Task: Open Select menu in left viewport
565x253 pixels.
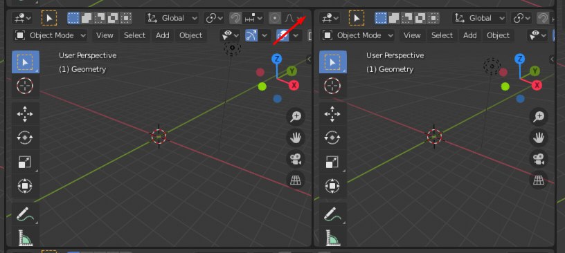Action: (134, 35)
